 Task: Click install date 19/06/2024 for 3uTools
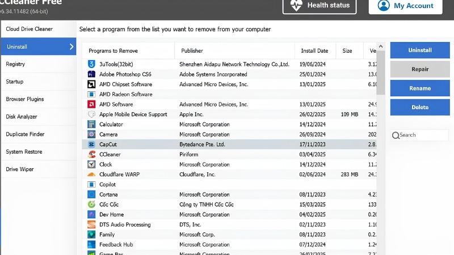point(313,64)
